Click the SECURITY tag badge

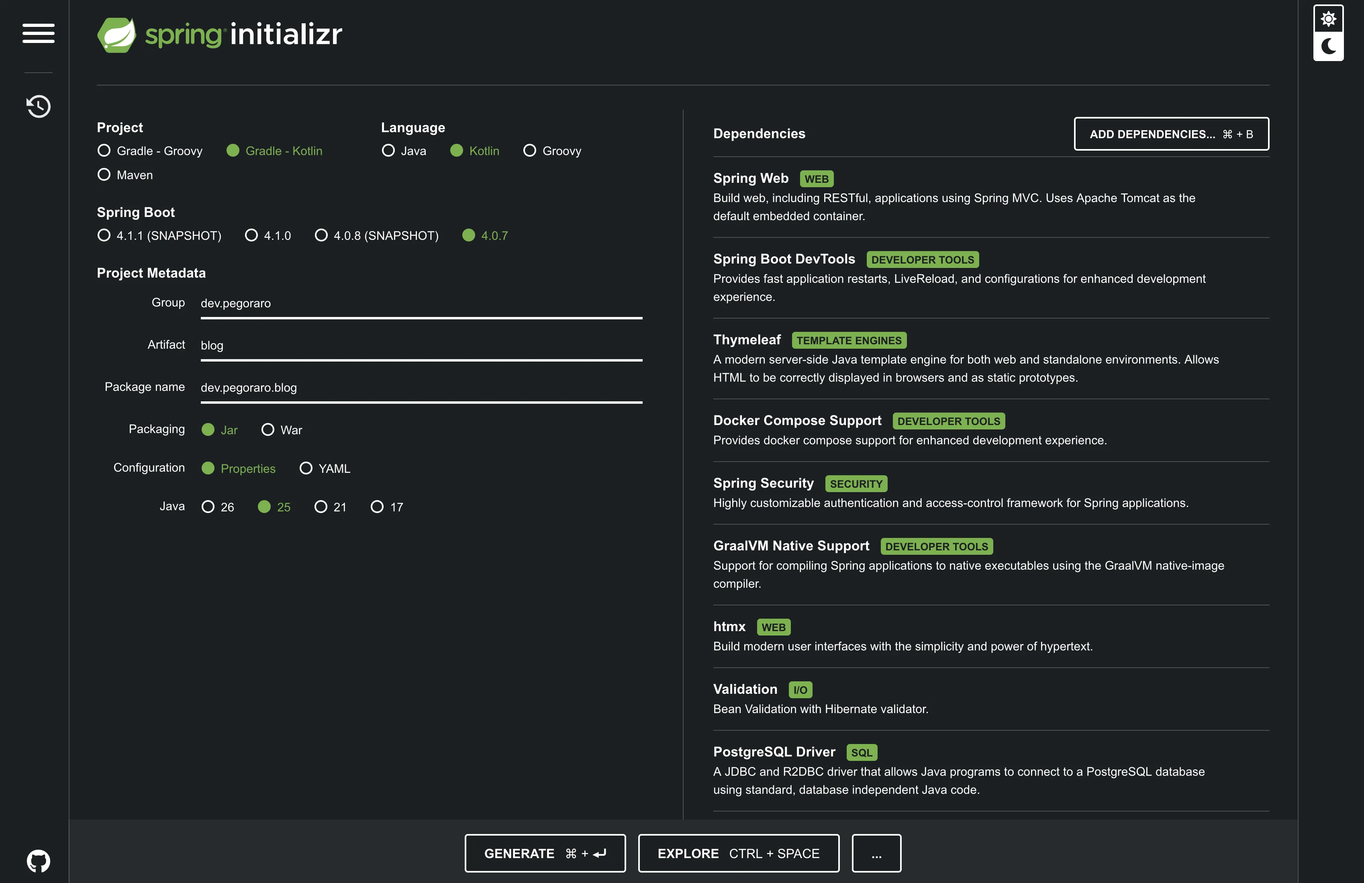856,484
